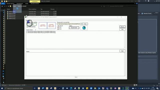
Task: Click the item list vertical scrollbar
Action: (x=124, y=39)
